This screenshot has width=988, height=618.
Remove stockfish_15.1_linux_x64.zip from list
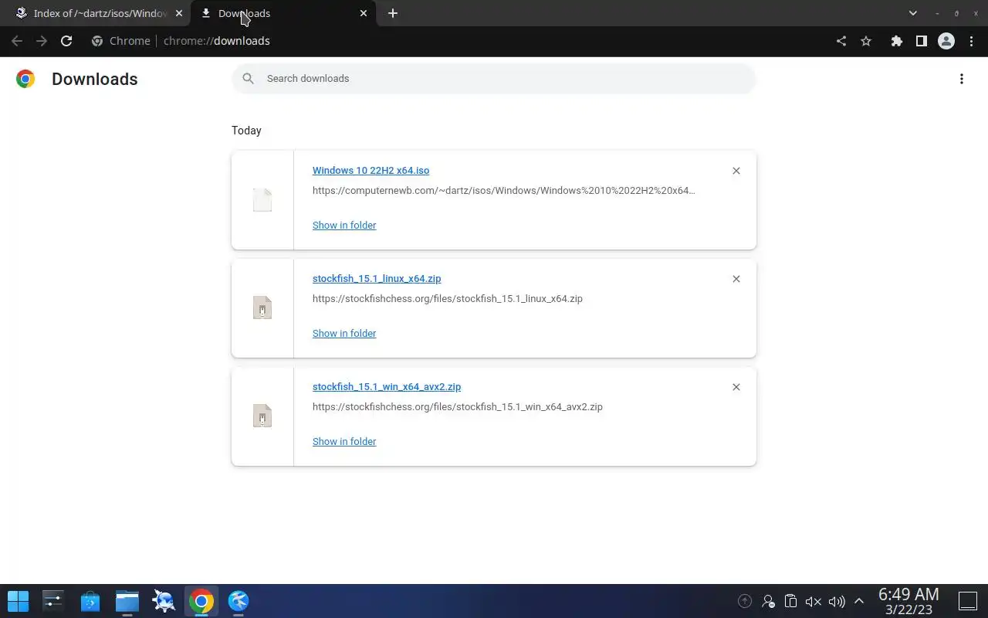coord(736,279)
